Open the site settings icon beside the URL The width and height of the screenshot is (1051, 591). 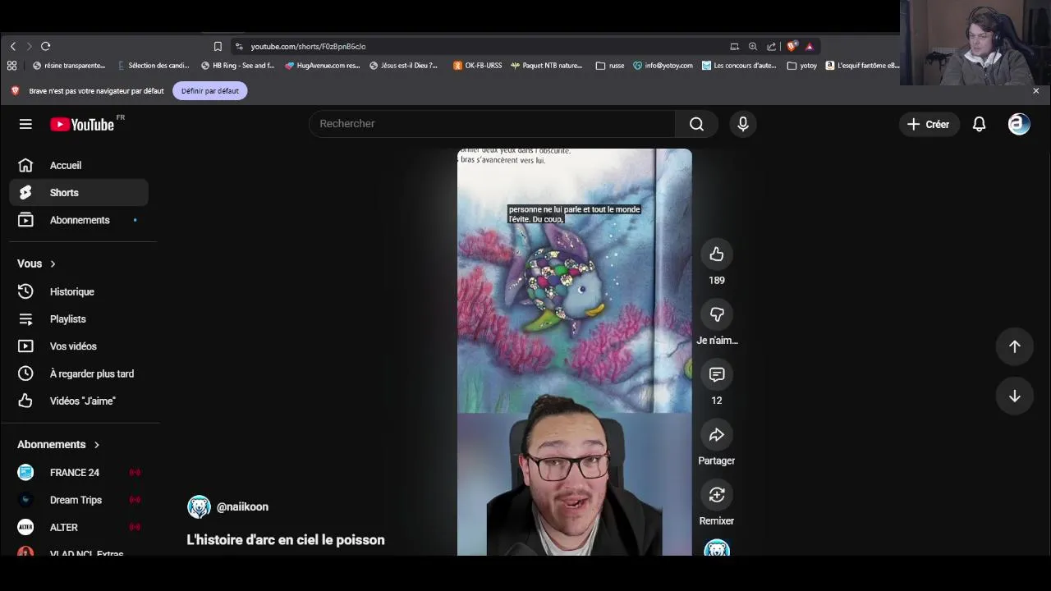[239, 47]
